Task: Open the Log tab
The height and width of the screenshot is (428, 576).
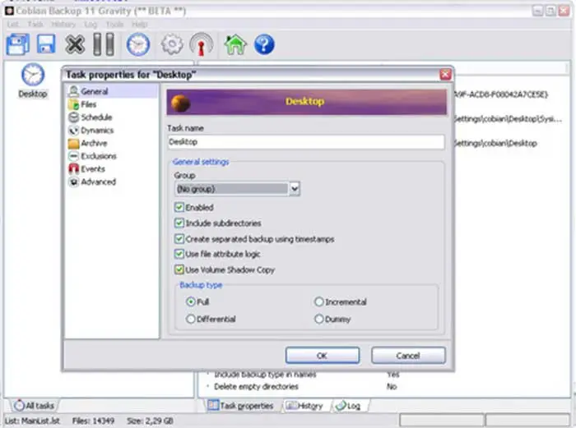Action: click(x=348, y=406)
